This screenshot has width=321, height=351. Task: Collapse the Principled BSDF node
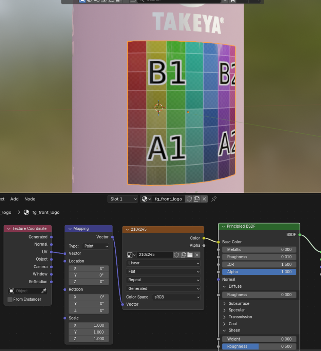click(223, 226)
